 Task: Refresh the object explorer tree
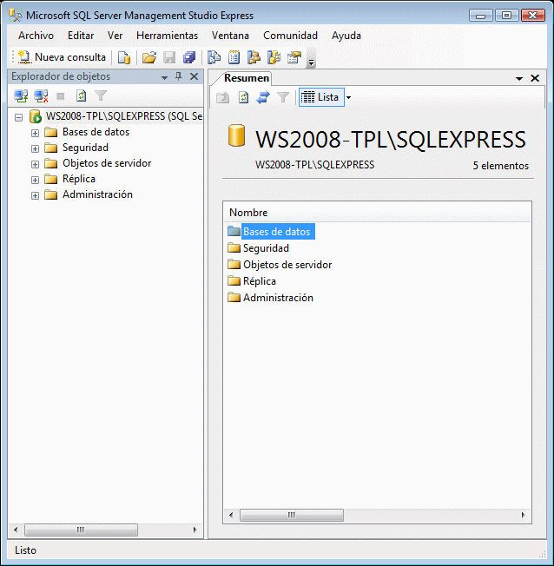click(x=81, y=96)
